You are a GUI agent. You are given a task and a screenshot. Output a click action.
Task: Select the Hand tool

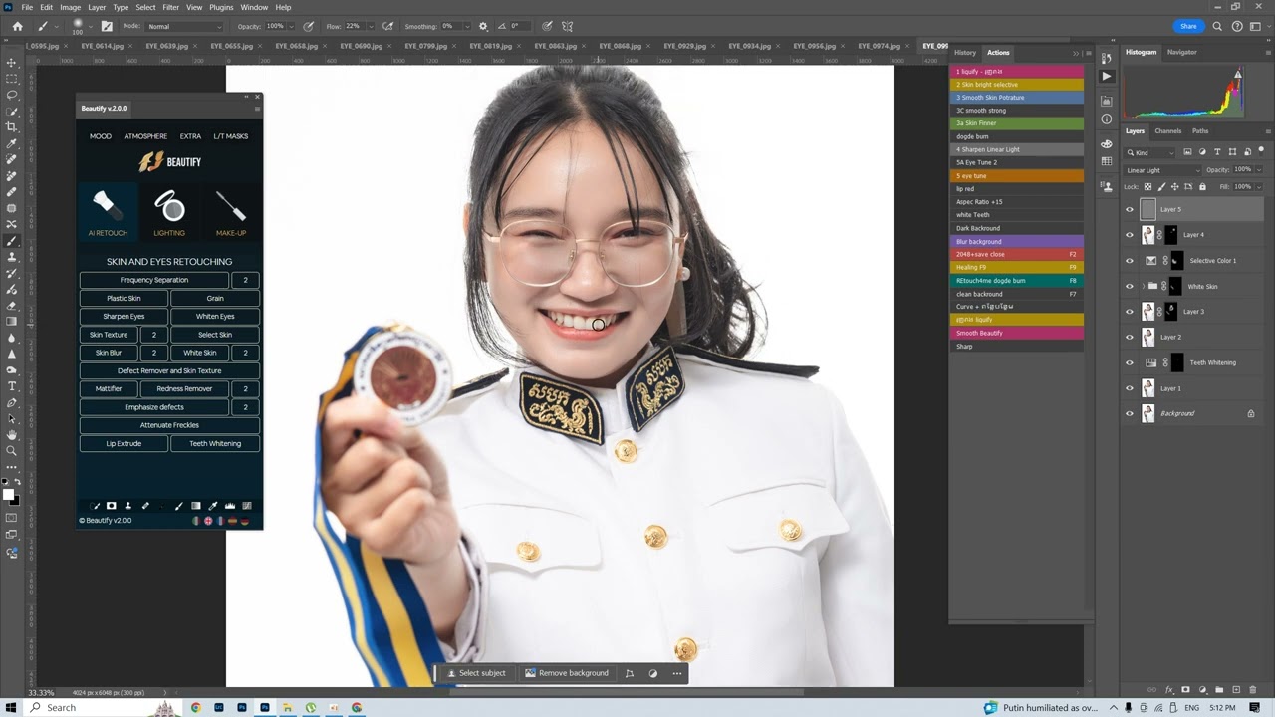12,435
